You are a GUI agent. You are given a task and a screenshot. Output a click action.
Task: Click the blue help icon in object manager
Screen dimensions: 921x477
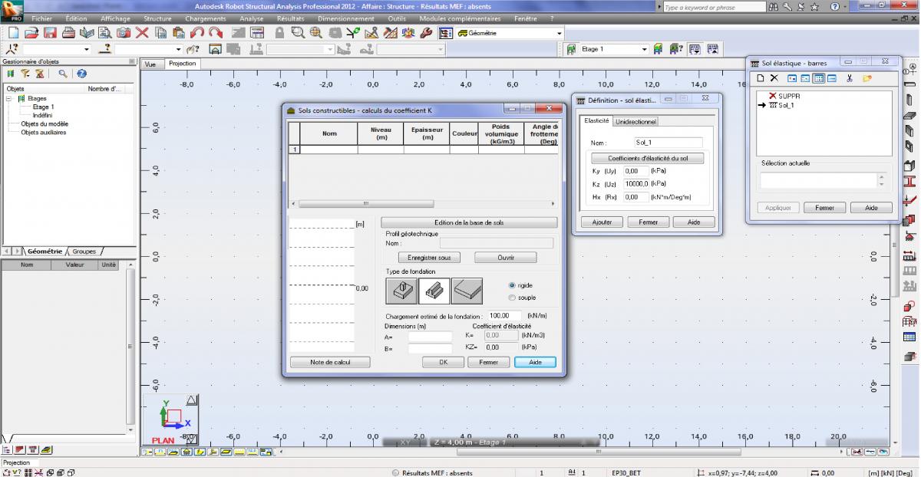point(81,74)
